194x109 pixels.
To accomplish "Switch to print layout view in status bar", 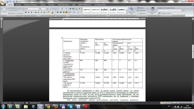I will pyautogui.click(x=162, y=103).
